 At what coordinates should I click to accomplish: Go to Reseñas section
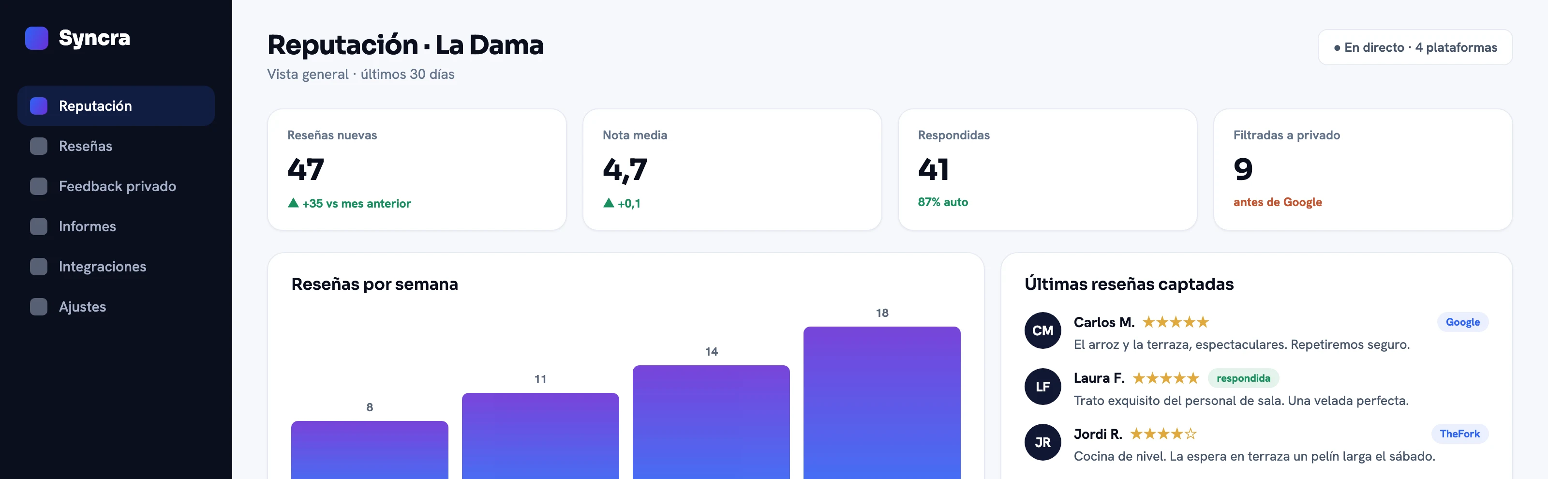coord(116,146)
